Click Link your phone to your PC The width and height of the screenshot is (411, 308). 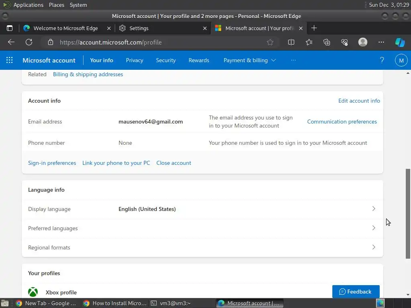[x=116, y=163]
